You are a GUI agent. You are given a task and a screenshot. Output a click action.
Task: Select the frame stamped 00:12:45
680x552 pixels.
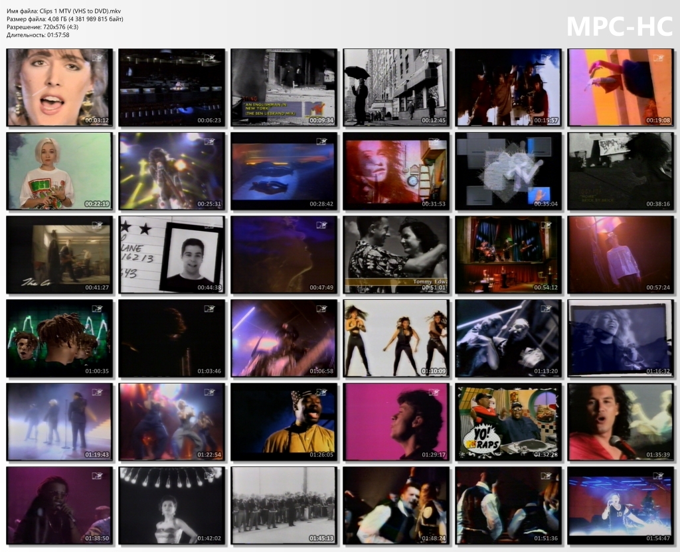[x=396, y=88]
